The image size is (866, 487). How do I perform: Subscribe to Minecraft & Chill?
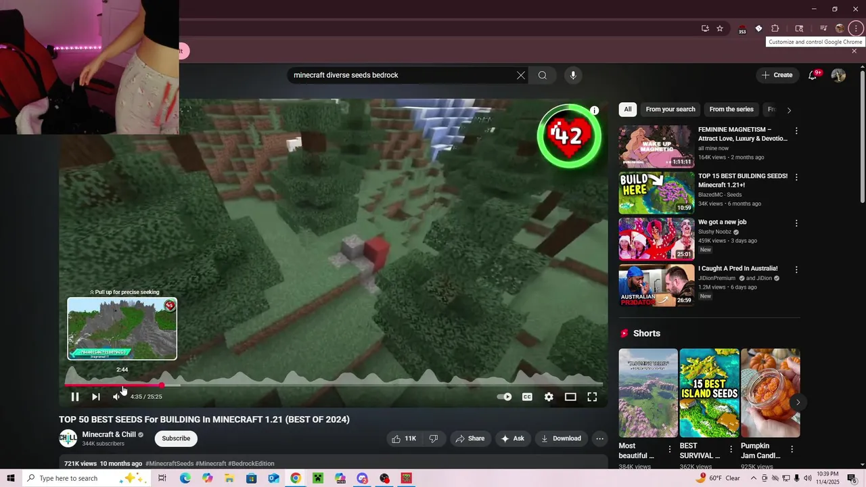(176, 438)
